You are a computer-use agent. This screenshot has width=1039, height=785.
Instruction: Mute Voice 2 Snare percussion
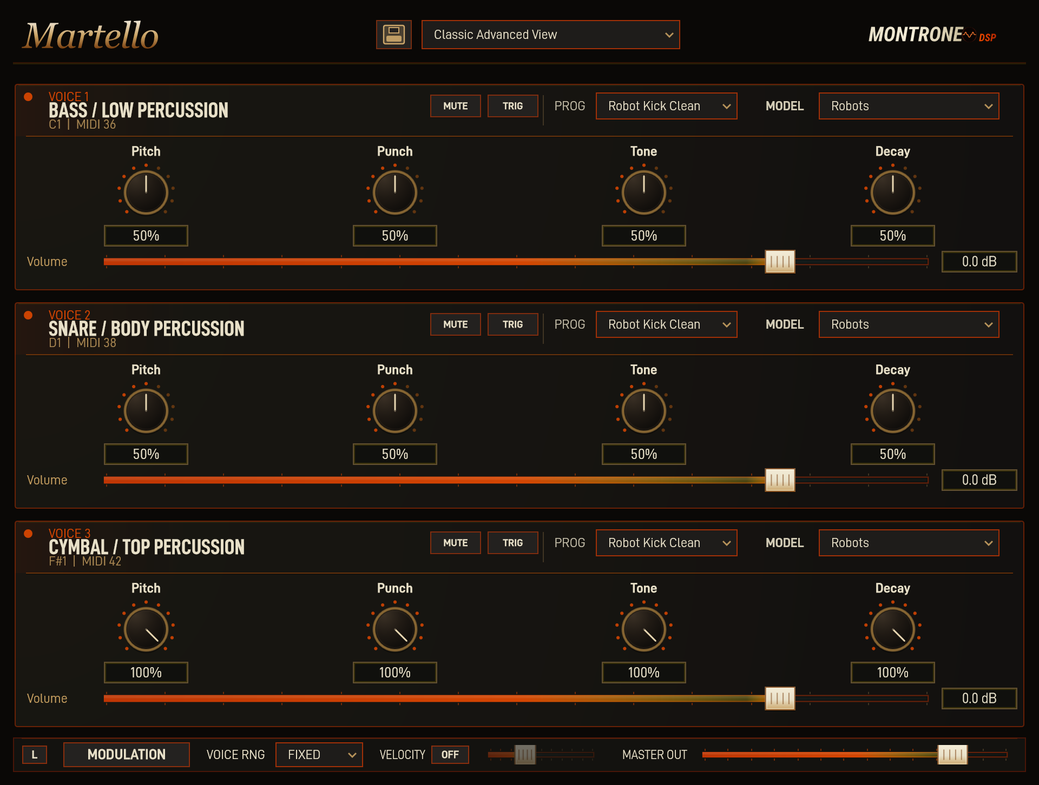click(x=456, y=324)
